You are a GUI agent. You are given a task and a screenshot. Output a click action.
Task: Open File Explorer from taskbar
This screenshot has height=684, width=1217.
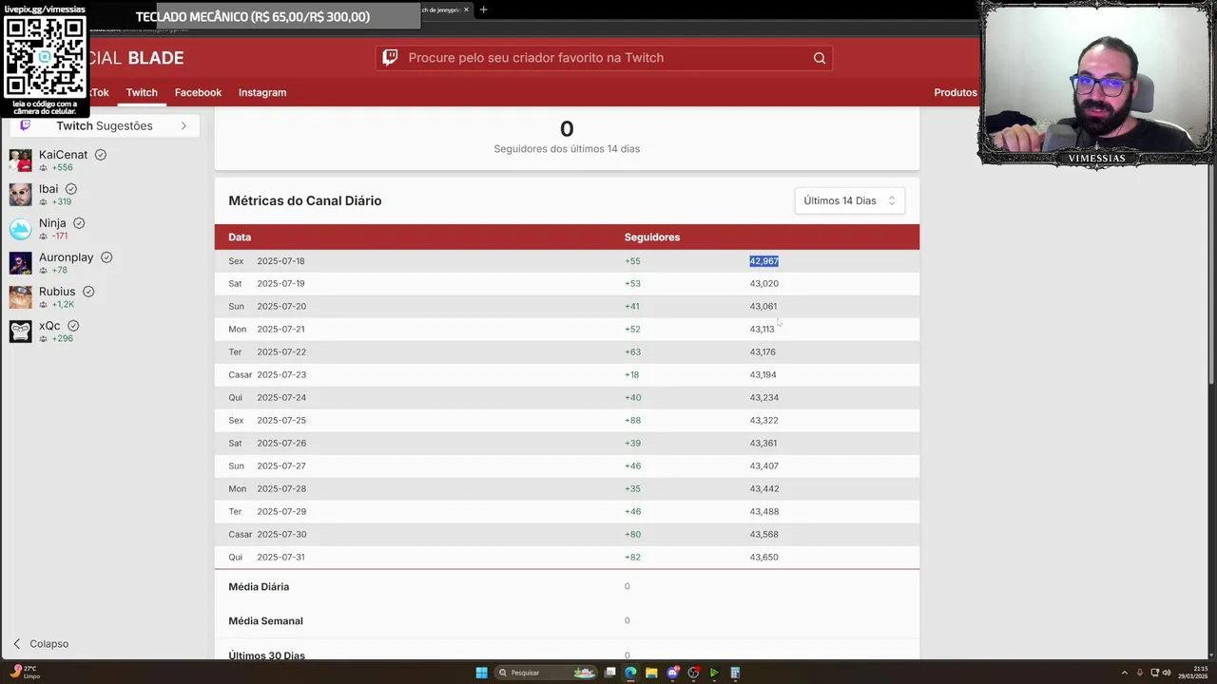[651, 673]
